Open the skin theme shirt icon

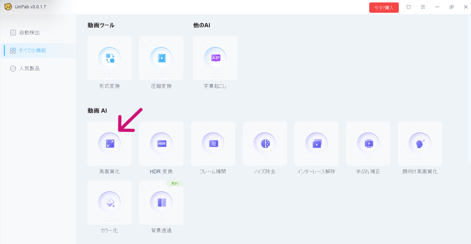point(409,7)
